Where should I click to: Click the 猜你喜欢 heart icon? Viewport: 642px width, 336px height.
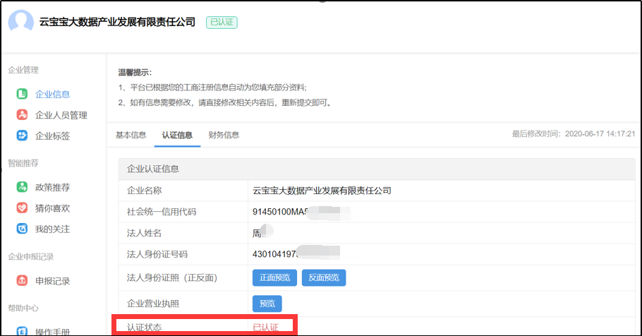[x=23, y=208]
